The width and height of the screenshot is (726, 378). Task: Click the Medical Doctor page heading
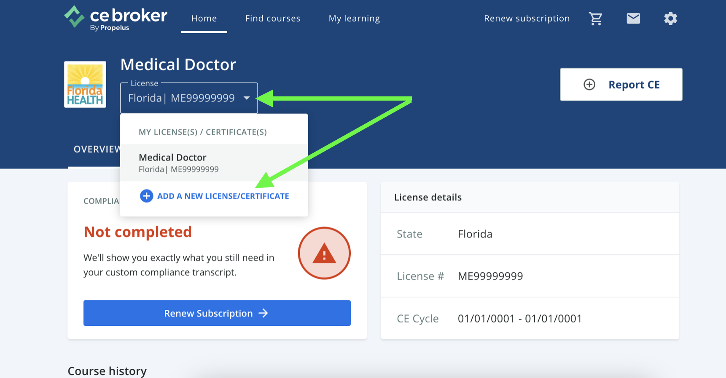tap(178, 64)
